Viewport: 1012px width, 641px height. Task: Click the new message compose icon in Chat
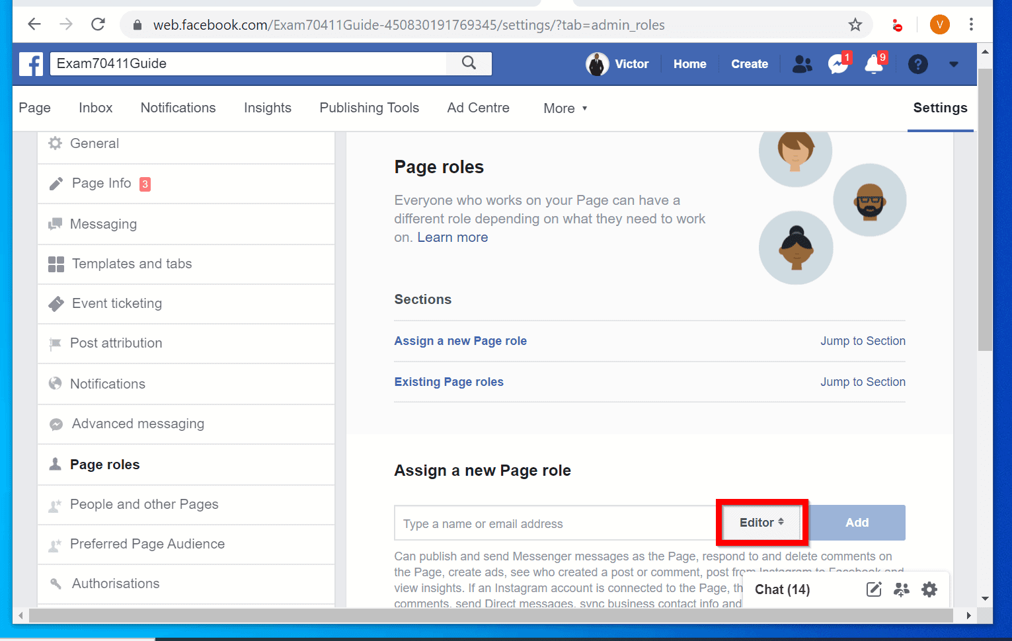pos(874,589)
